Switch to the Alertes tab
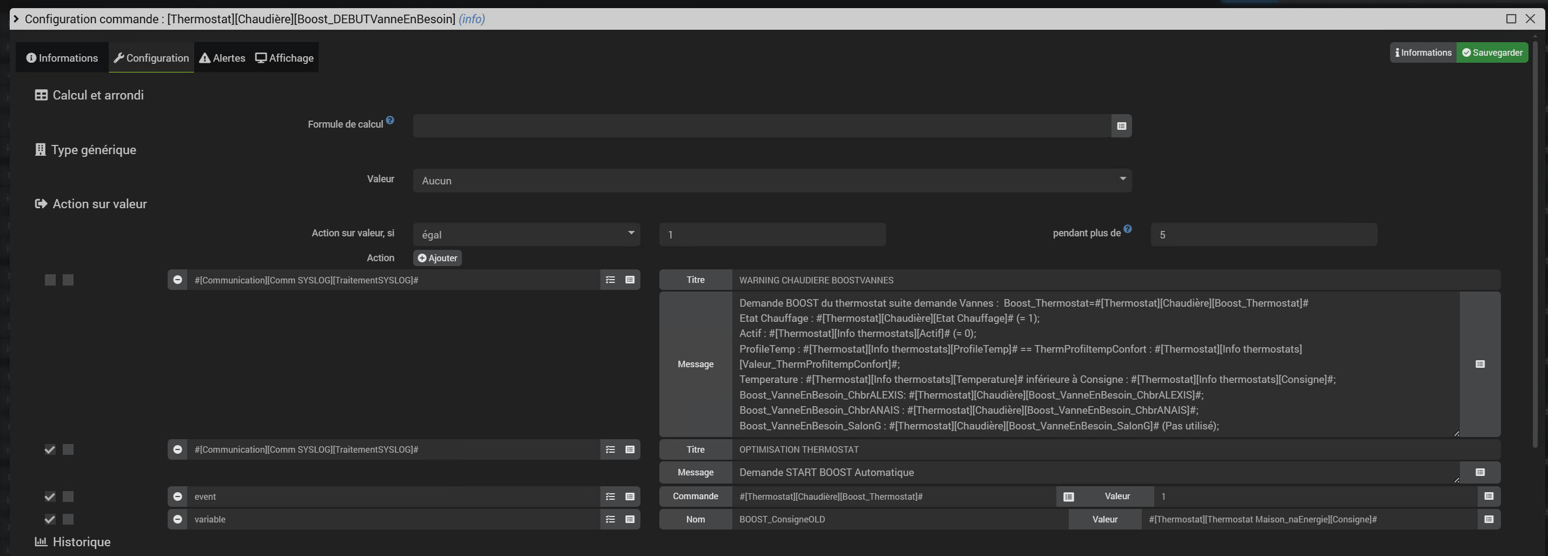The height and width of the screenshot is (556, 1548). tap(222, 58)
